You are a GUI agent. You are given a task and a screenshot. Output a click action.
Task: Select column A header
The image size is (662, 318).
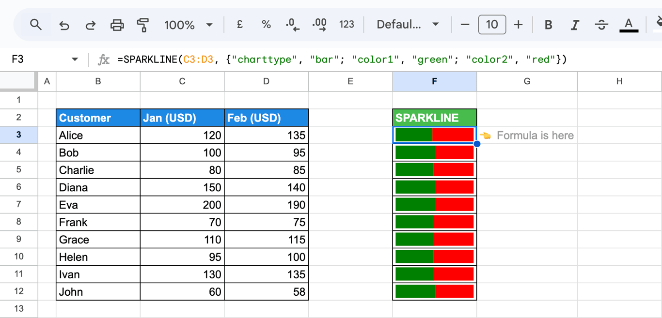pyautogui.click(x=47, y=81)
